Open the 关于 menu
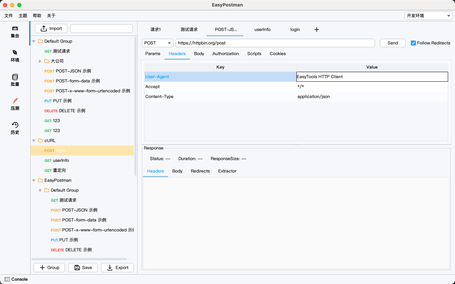Screen dimensions: 455x284 pyautogui.click(x=51, y=16)
